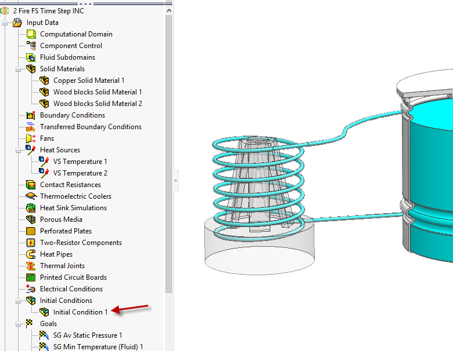Viewport: 453px width, 351px height.
Task: Select Electrical Conditions label
Action: click(71, 288)
